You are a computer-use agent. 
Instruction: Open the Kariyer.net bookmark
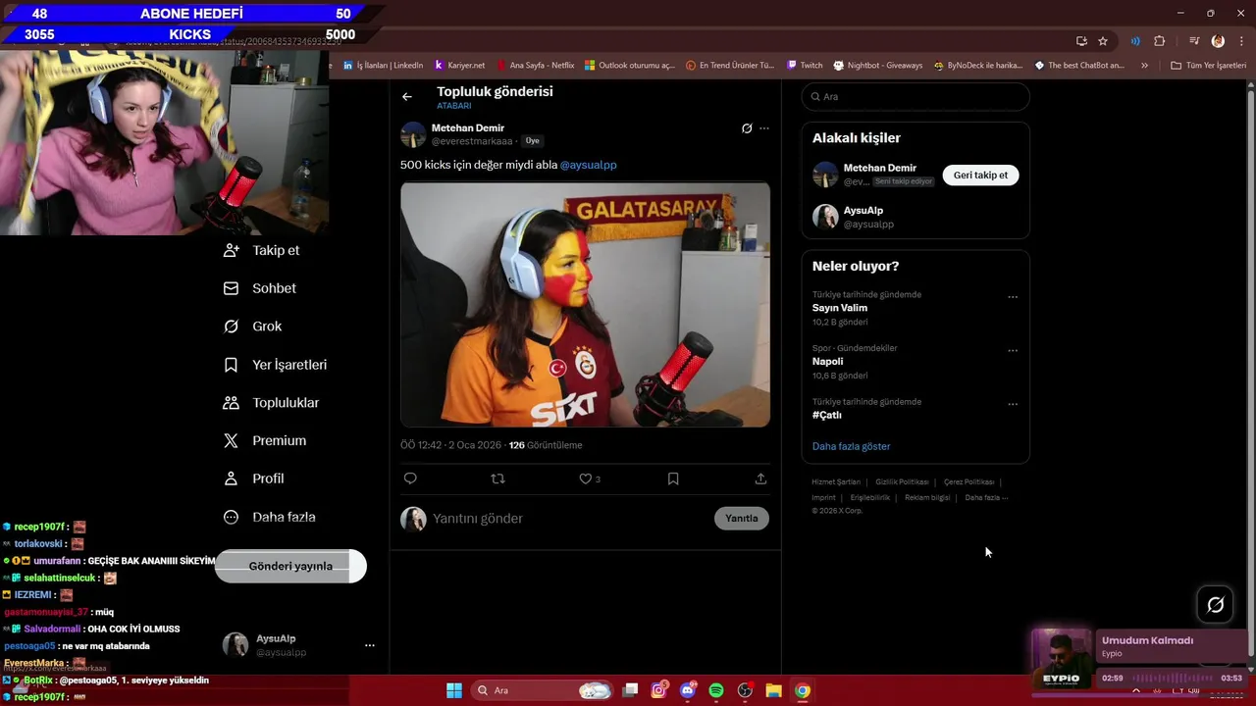459,66
